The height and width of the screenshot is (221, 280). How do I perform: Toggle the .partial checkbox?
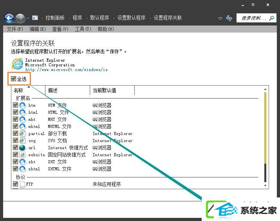15,133
